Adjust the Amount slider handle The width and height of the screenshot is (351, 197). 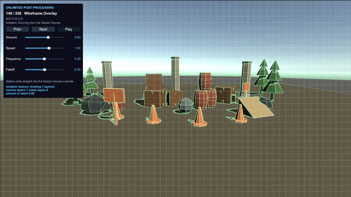click(x=48, y=37)
